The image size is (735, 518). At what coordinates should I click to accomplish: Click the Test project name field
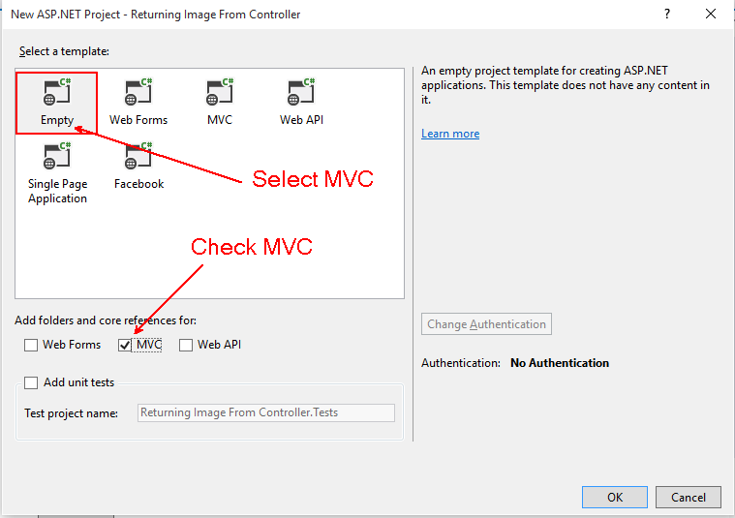pyautogui.click(x=266, y=412)
